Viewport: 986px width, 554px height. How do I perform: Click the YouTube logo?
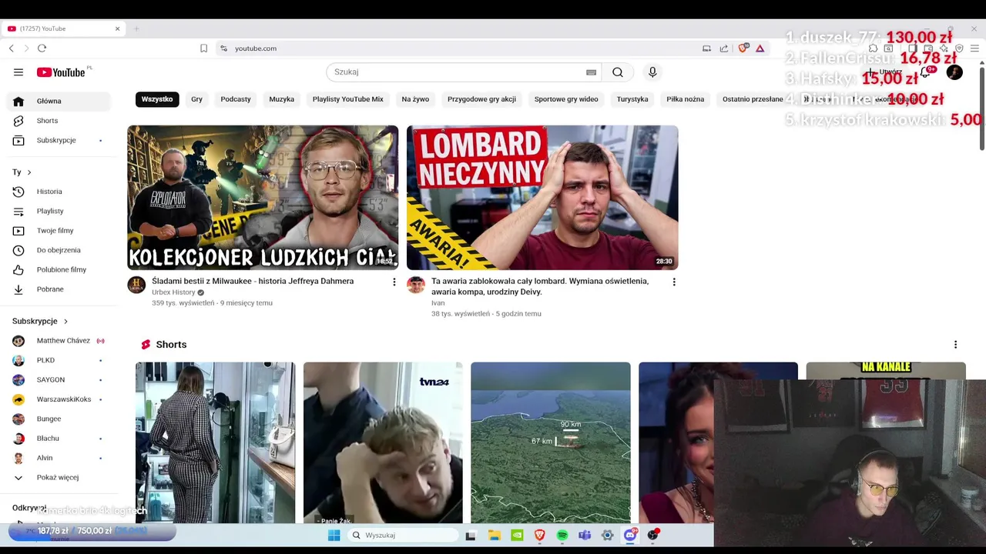(x=61, y=72)
